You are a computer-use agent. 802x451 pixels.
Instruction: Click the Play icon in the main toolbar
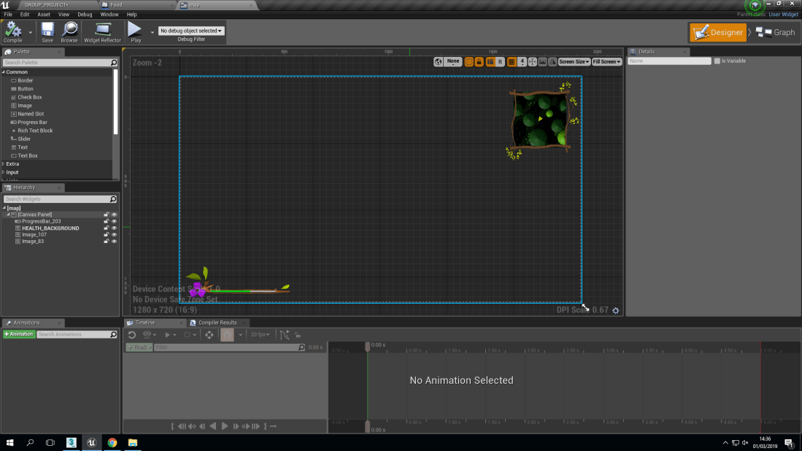point(134,31)
